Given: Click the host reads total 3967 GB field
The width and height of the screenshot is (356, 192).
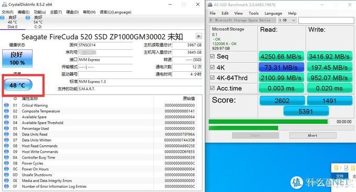Looking at the screenshot, I should coord(187,45).
